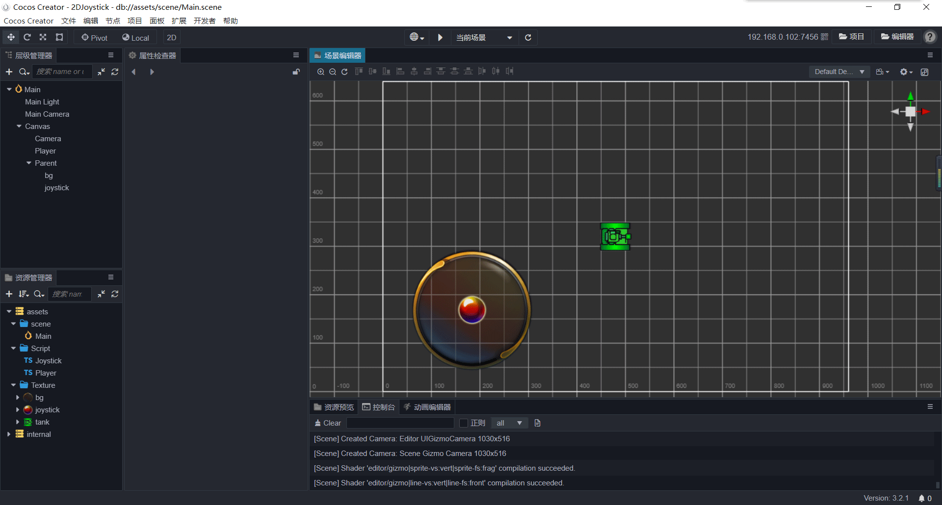This screenshot has height=505, width=942.
Task: Zoom in the scene editor view
Action: 320,72
